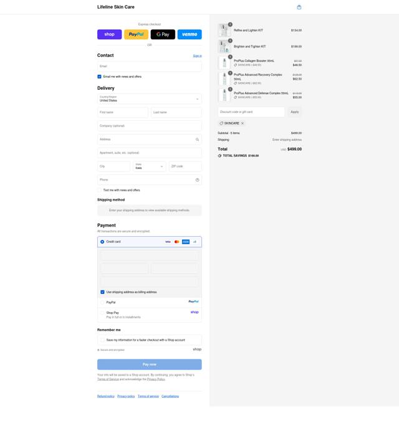The height and width of the screenshot is (423, 399).
Task: Click the discount tag icon under Advanced Recovery Complex
Action: click(x=236, y=83)
